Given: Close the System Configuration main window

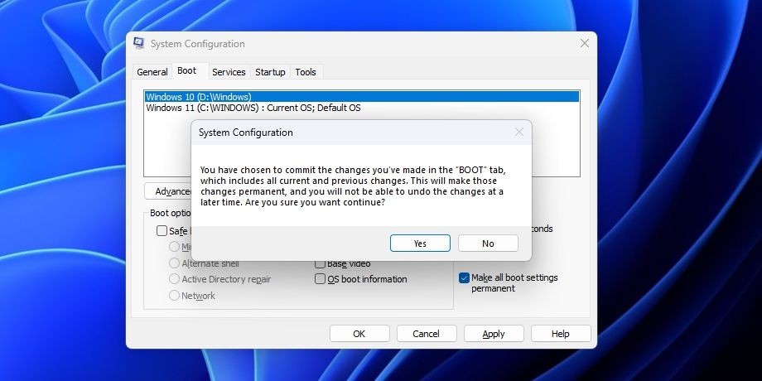Looking at the screenshot, I should 585,43.
